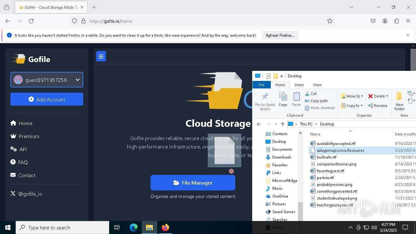Viewport: 416px width, 234px height.
Task: Open Firefox View recent browsing icon
Action: tap(6, 7)
